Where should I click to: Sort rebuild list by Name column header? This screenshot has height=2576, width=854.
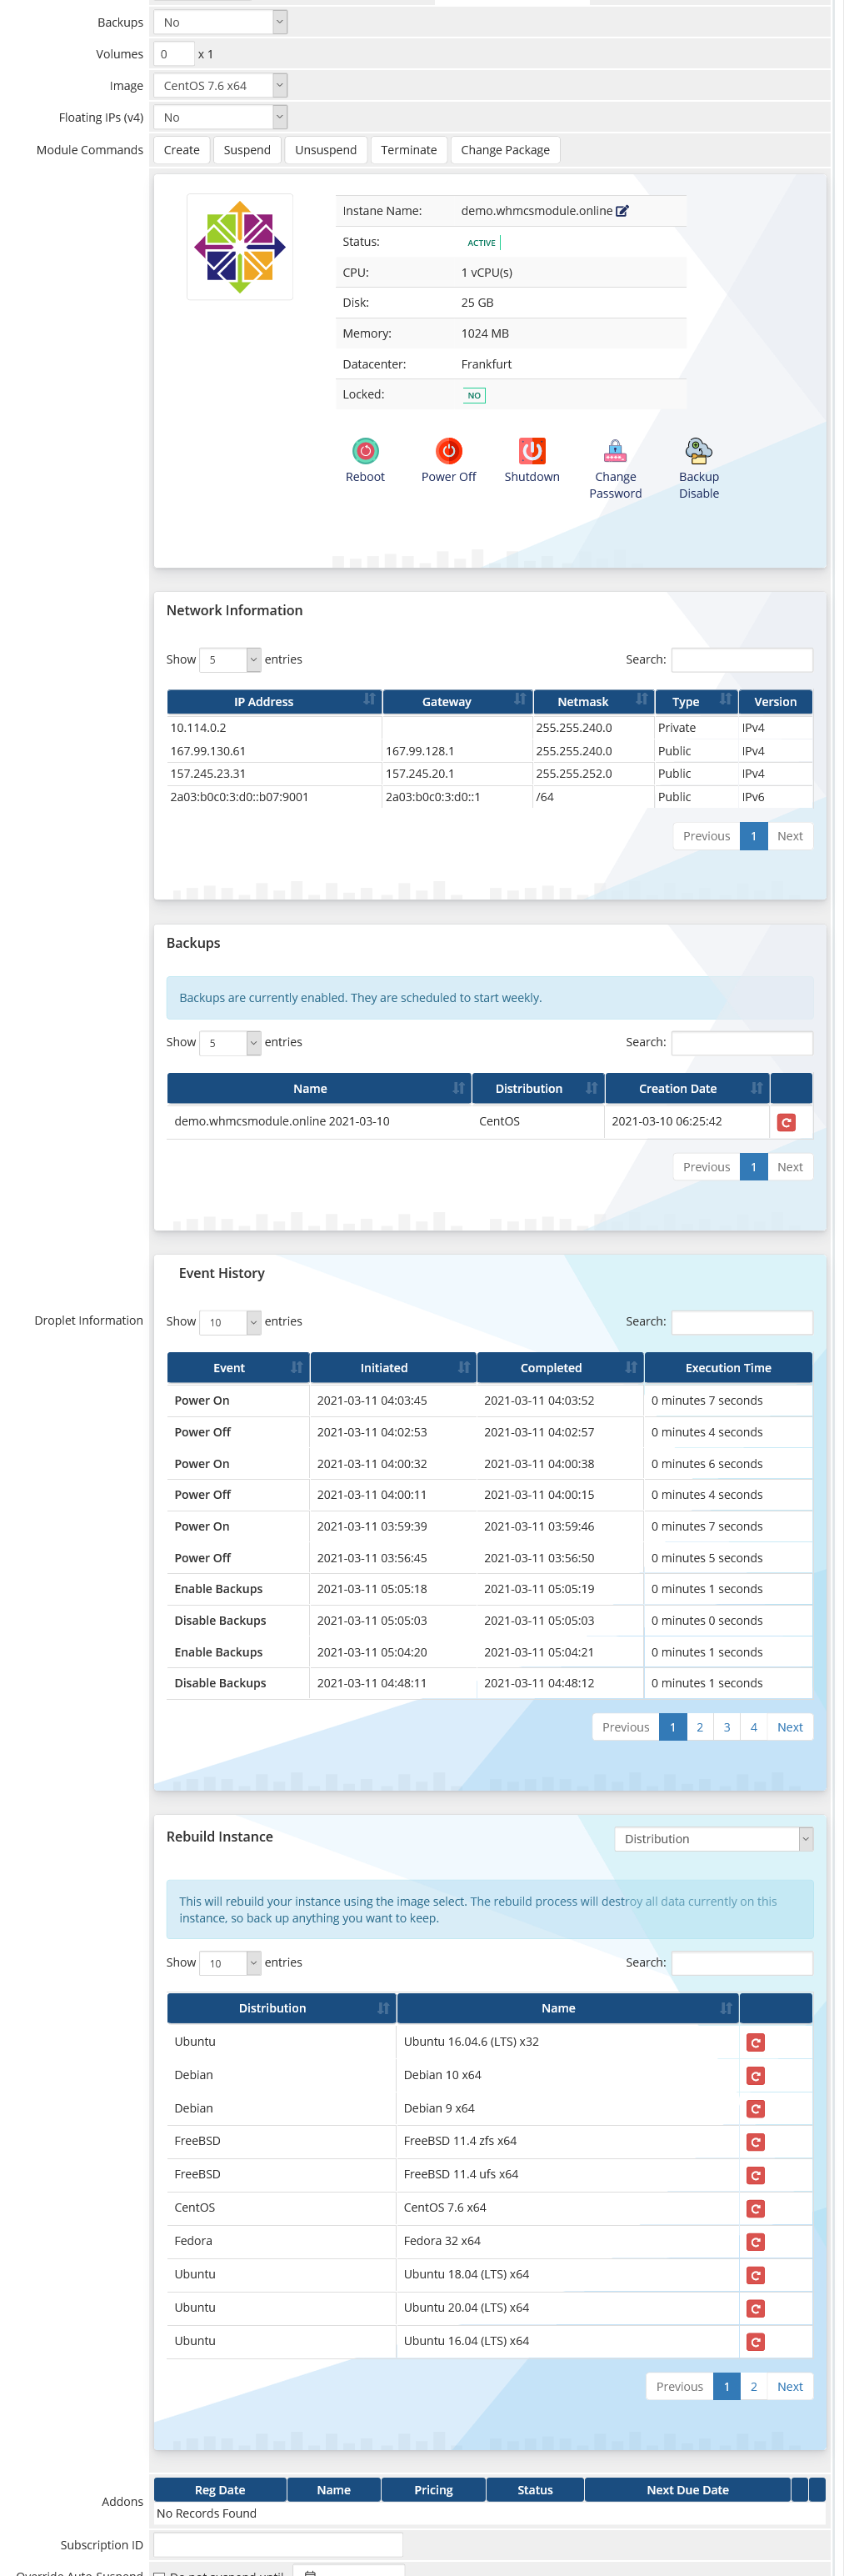click(x=567, y=2007)
